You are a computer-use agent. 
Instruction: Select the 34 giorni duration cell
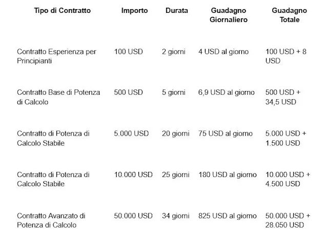[x=175, y=216]
